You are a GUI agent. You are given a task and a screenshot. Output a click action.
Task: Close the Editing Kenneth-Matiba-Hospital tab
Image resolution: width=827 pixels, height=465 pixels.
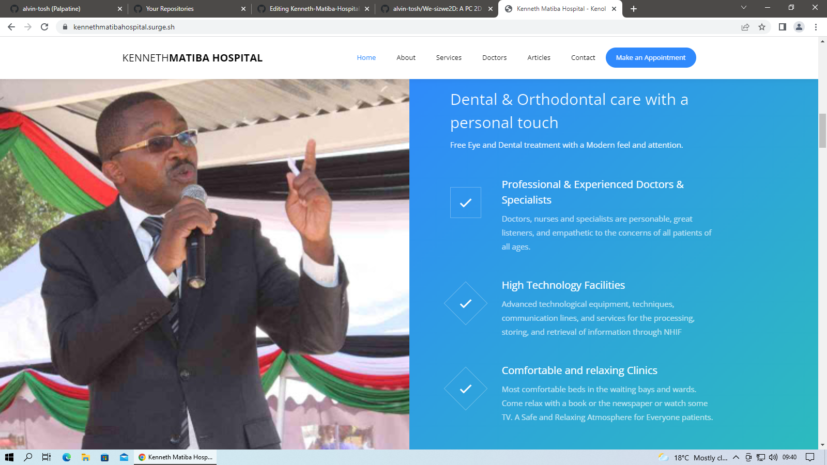click(367, 9)
